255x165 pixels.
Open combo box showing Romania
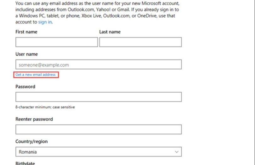(x=99, y=152)
